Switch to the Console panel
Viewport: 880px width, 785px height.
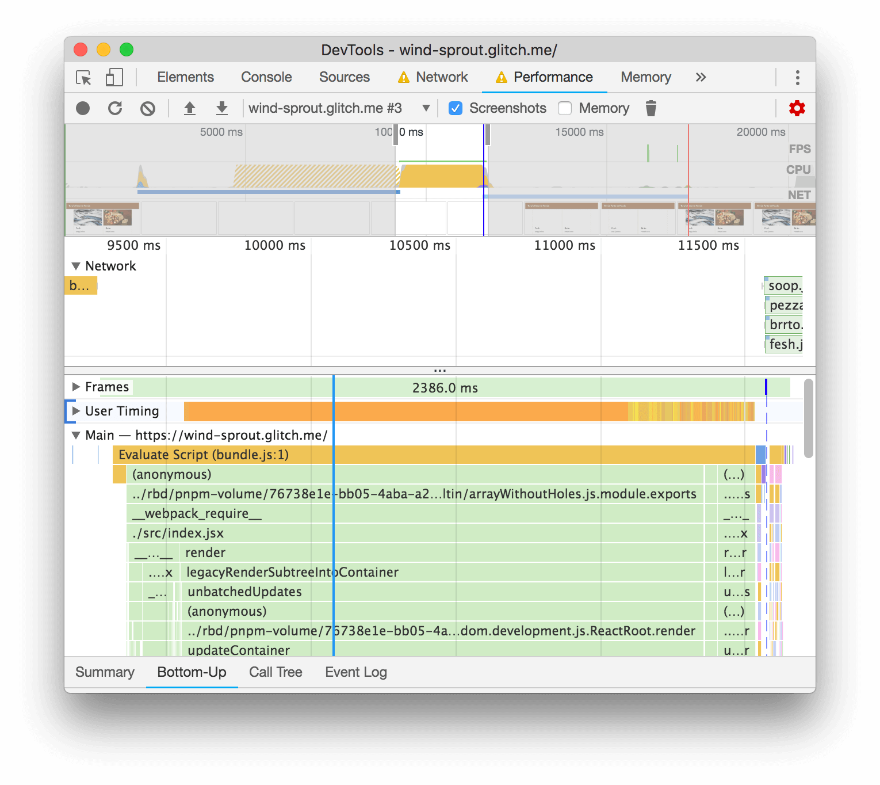266,77
